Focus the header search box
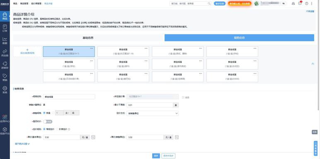The image size is (320, 159). pyautogui.click(x=190, y=3)
